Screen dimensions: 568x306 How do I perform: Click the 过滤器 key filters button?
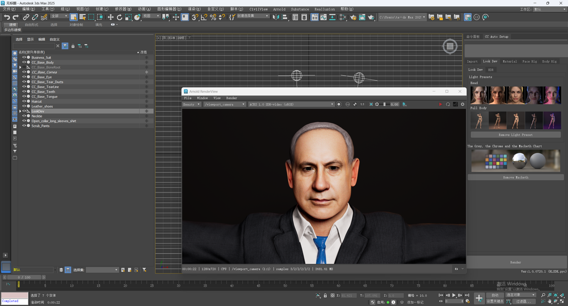[524, 301]
